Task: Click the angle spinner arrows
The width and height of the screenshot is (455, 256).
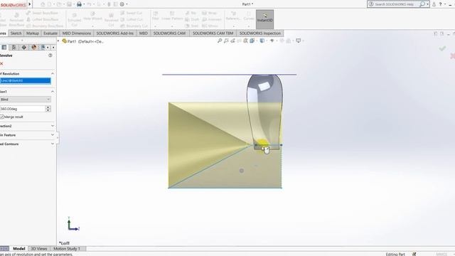Action: (48, 109)
